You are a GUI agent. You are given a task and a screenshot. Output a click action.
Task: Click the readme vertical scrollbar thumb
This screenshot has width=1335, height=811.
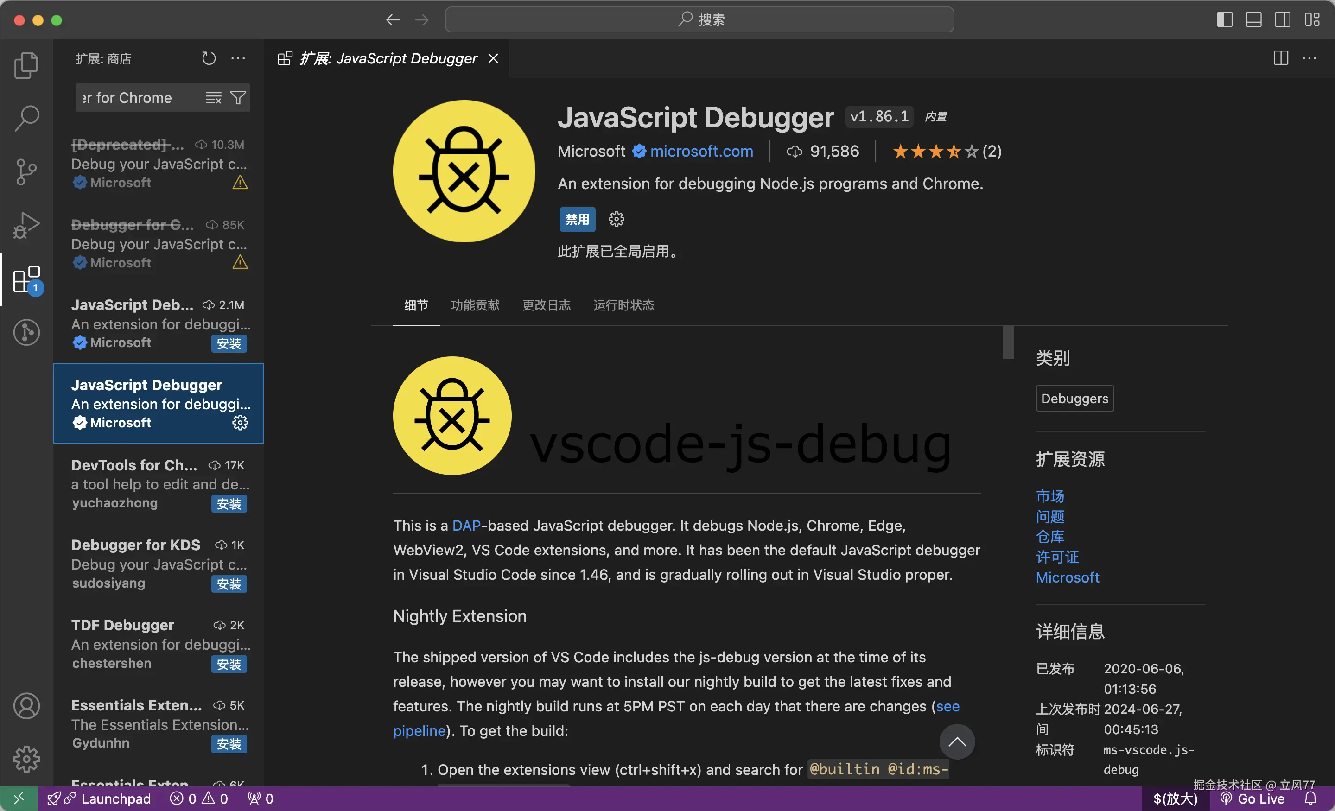[1008, 342]
